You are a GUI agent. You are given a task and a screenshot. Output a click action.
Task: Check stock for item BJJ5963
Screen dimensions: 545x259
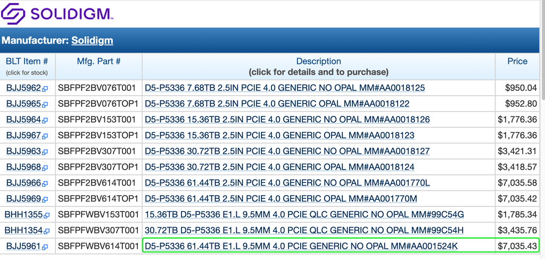(x=23, y=152)
